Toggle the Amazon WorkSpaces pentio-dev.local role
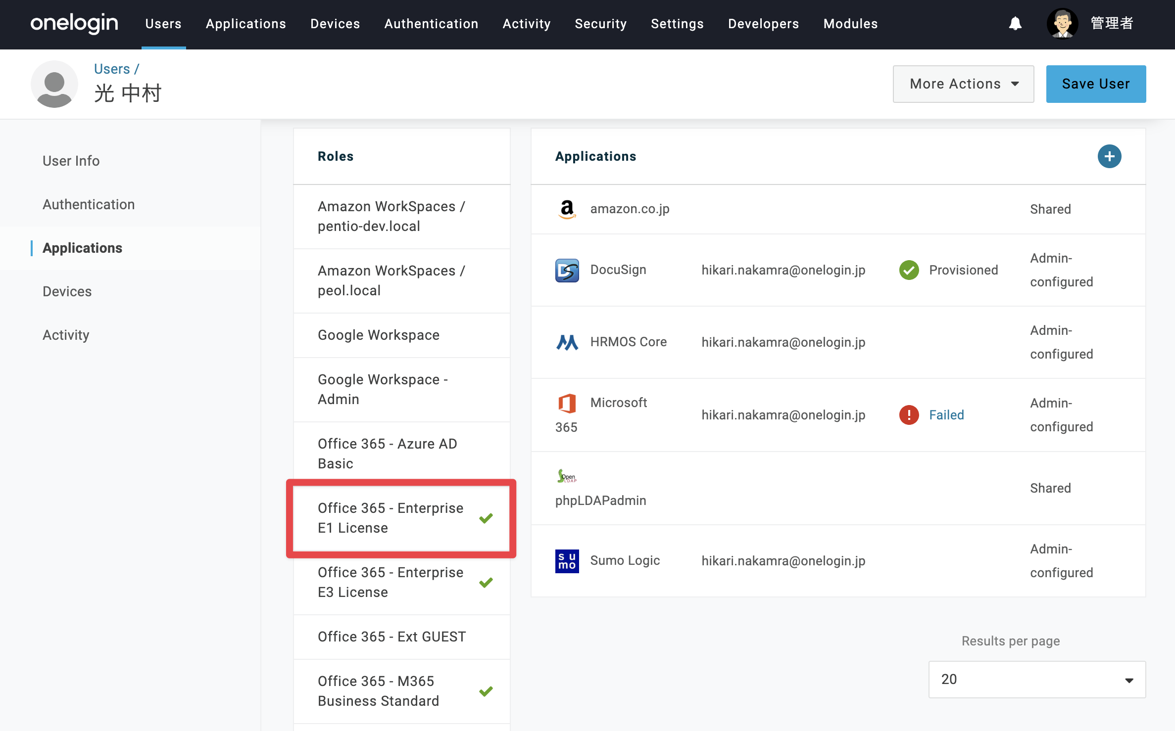Image resolution: width=1175 pixels, height=731 pixels. pos(401,217)
